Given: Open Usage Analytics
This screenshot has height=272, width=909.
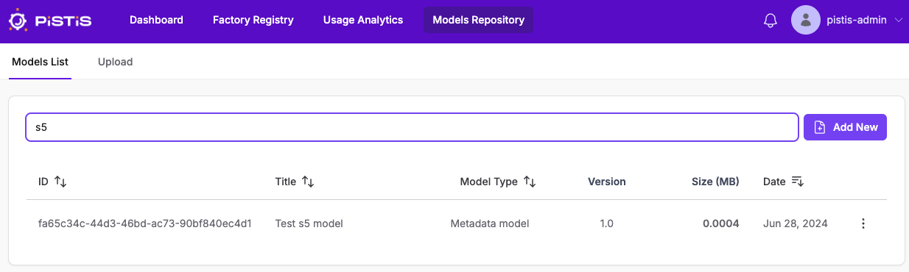Looking at the screenshot, I should coord(363,20).
